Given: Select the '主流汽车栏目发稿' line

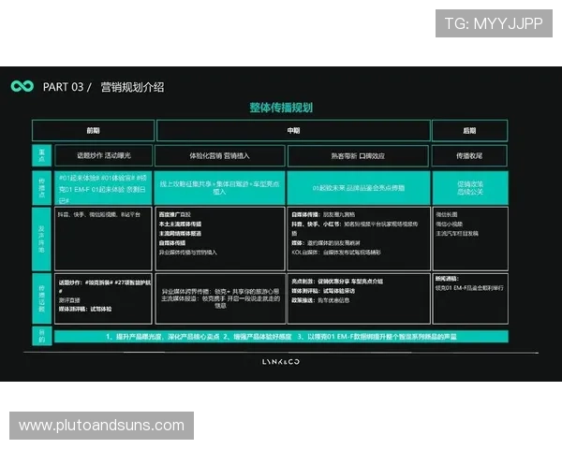Looking at the screenshot, I should [x=457, y=234].
